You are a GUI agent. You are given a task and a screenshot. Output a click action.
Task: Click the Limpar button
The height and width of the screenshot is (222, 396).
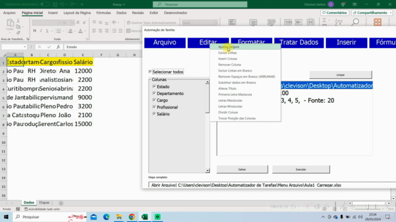point(340,75)
